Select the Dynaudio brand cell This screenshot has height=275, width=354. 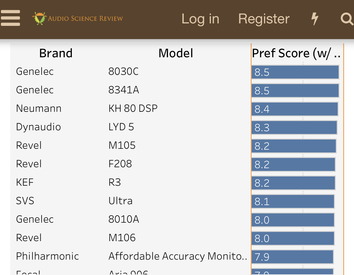(38, 127)
